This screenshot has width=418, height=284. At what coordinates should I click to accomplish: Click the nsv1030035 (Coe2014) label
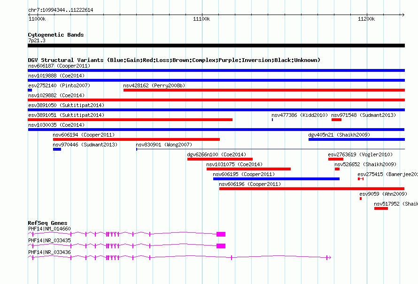coord(56,125)
